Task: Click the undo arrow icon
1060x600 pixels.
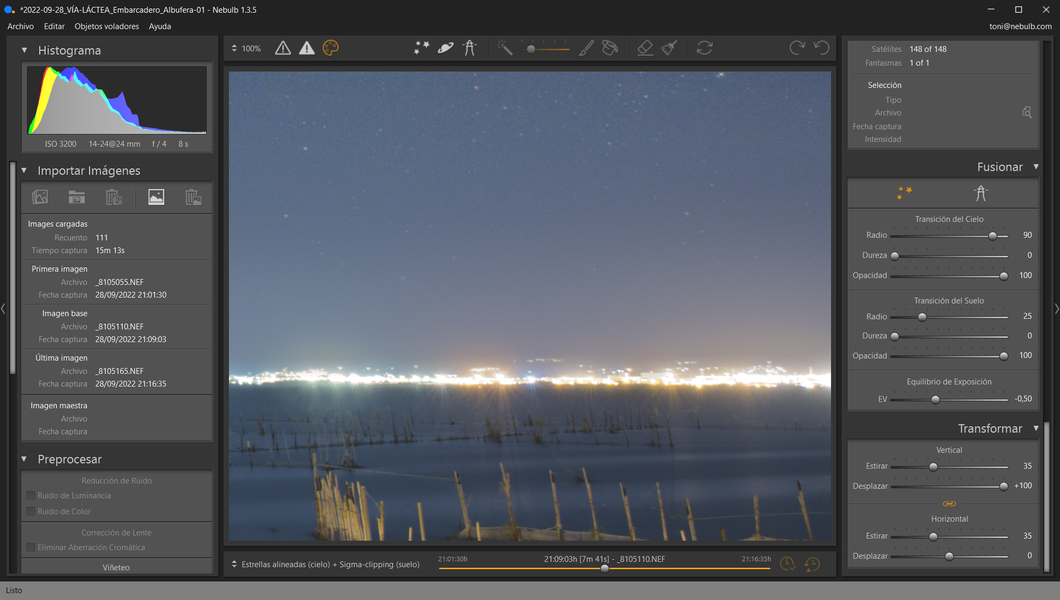Action: [821, 48]
